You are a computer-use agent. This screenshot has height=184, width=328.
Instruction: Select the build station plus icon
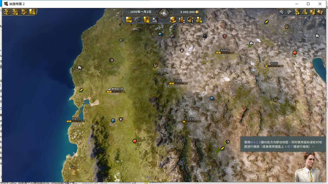point(312,12)
